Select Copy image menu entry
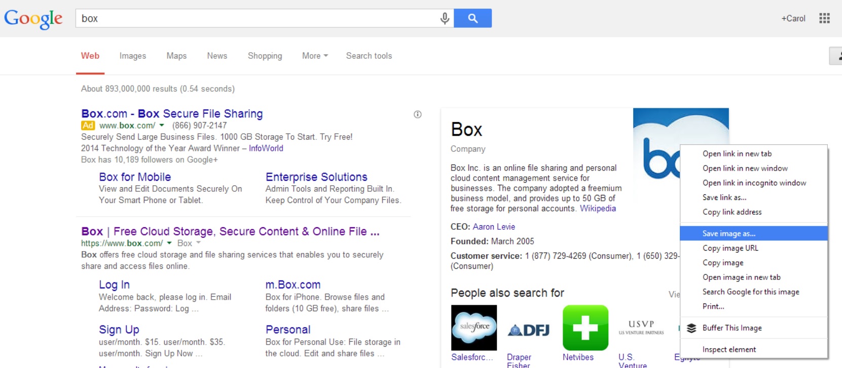This screenshot has height=368, width=842. (754, 263)
